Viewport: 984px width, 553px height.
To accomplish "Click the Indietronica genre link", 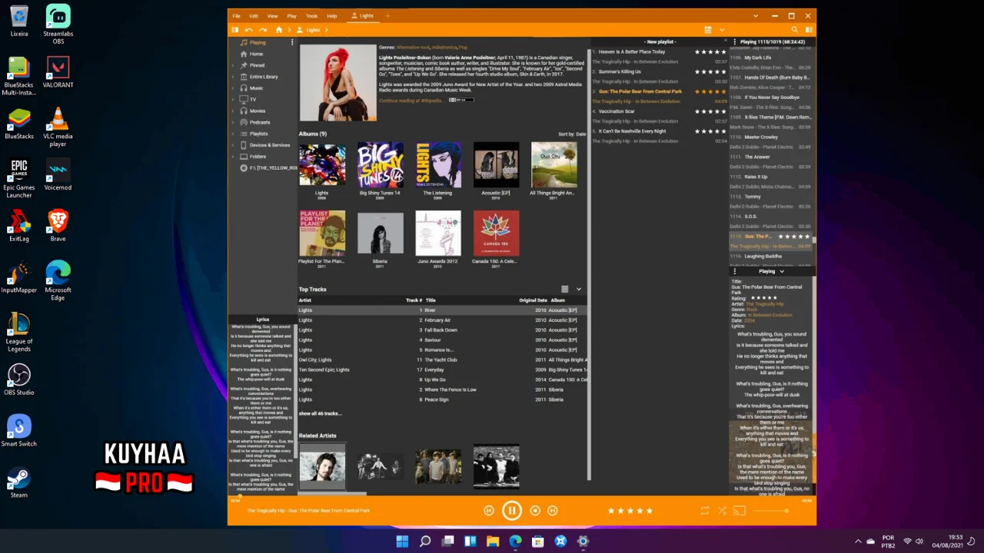I will [444, 48].
